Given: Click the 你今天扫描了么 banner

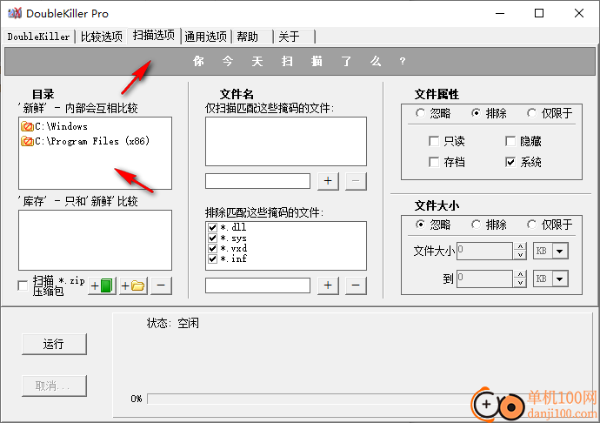Looking at the screenshot, I should tap(300, 61).
